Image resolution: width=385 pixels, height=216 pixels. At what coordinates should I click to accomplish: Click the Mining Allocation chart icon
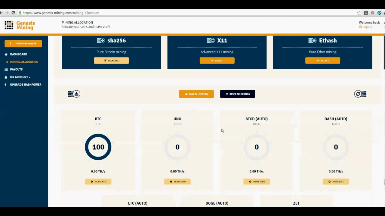coord(6,62)
